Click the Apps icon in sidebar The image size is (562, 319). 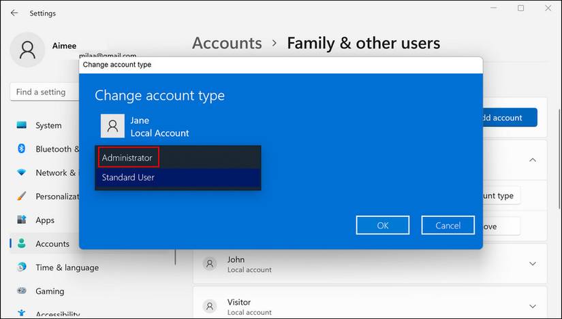tap(22, 220)
